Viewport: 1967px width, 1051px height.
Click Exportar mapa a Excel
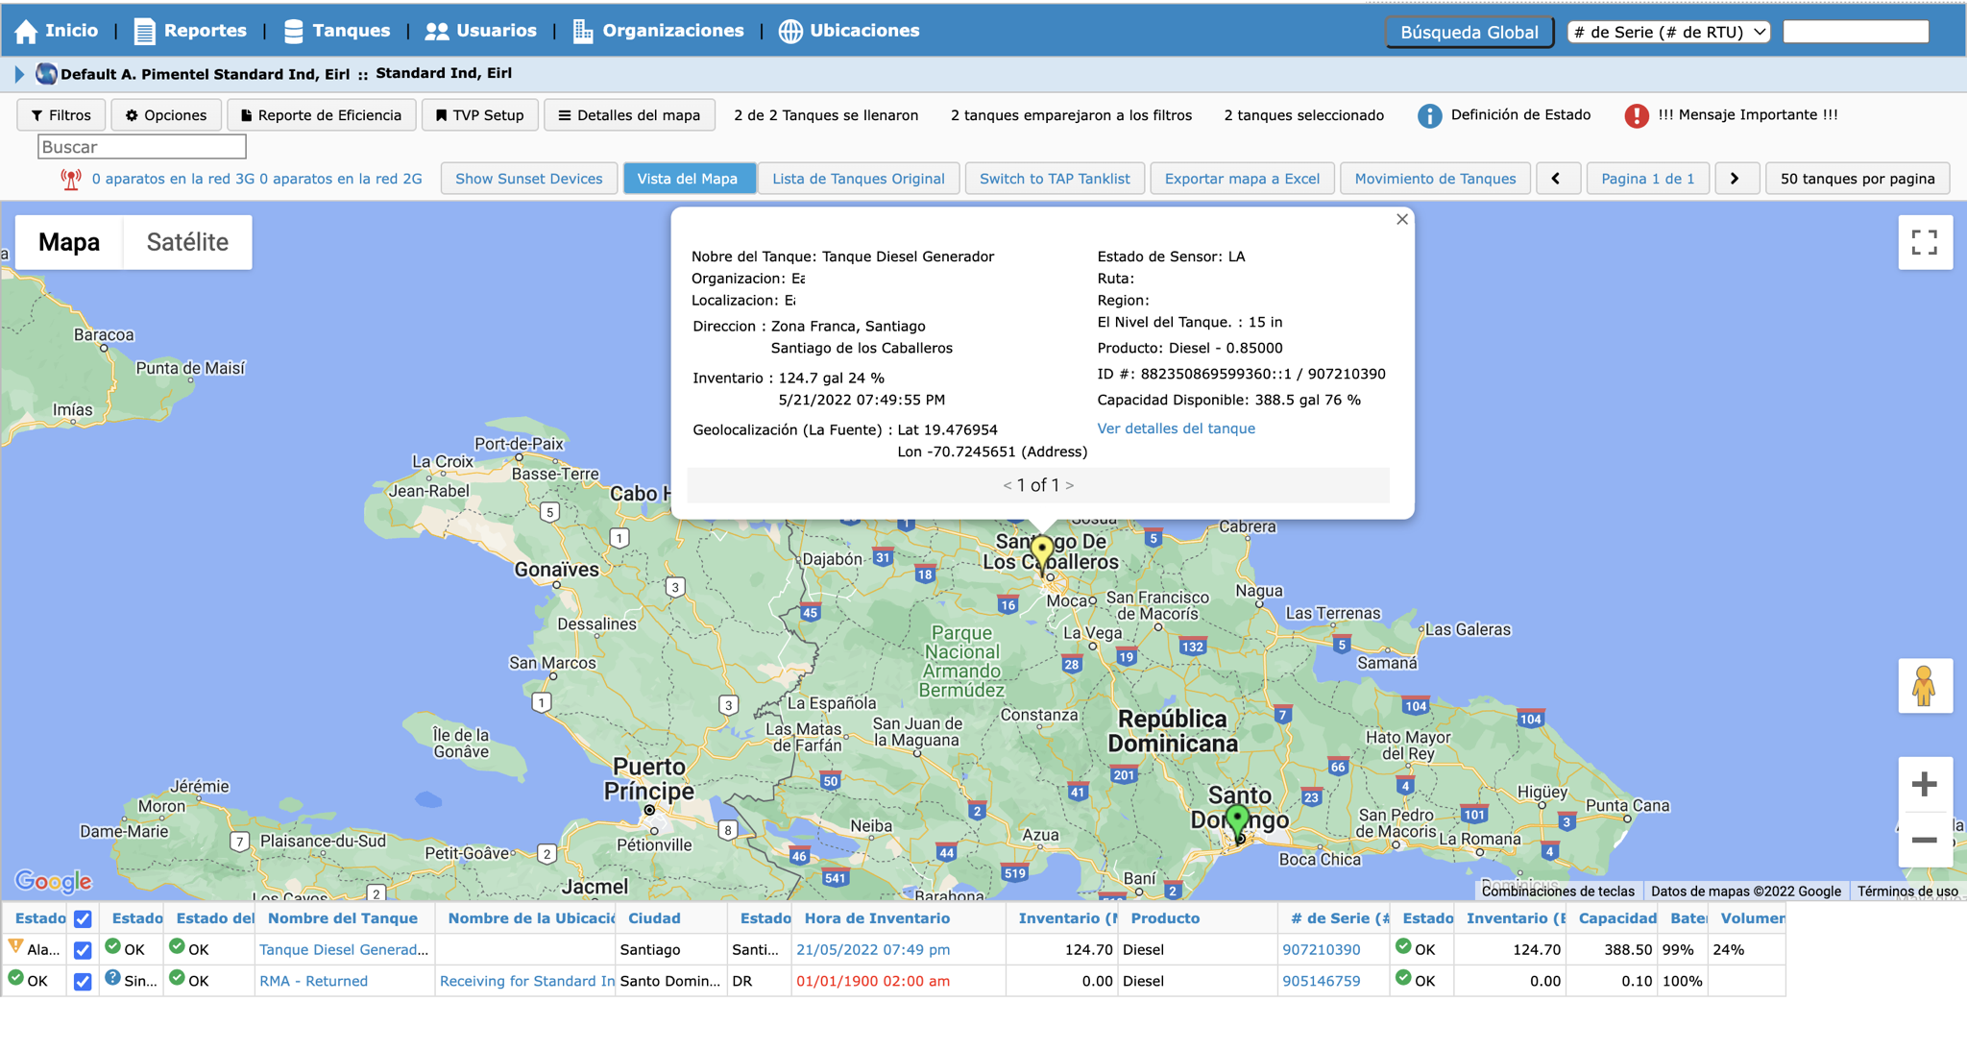click(x=1242, y=179)
